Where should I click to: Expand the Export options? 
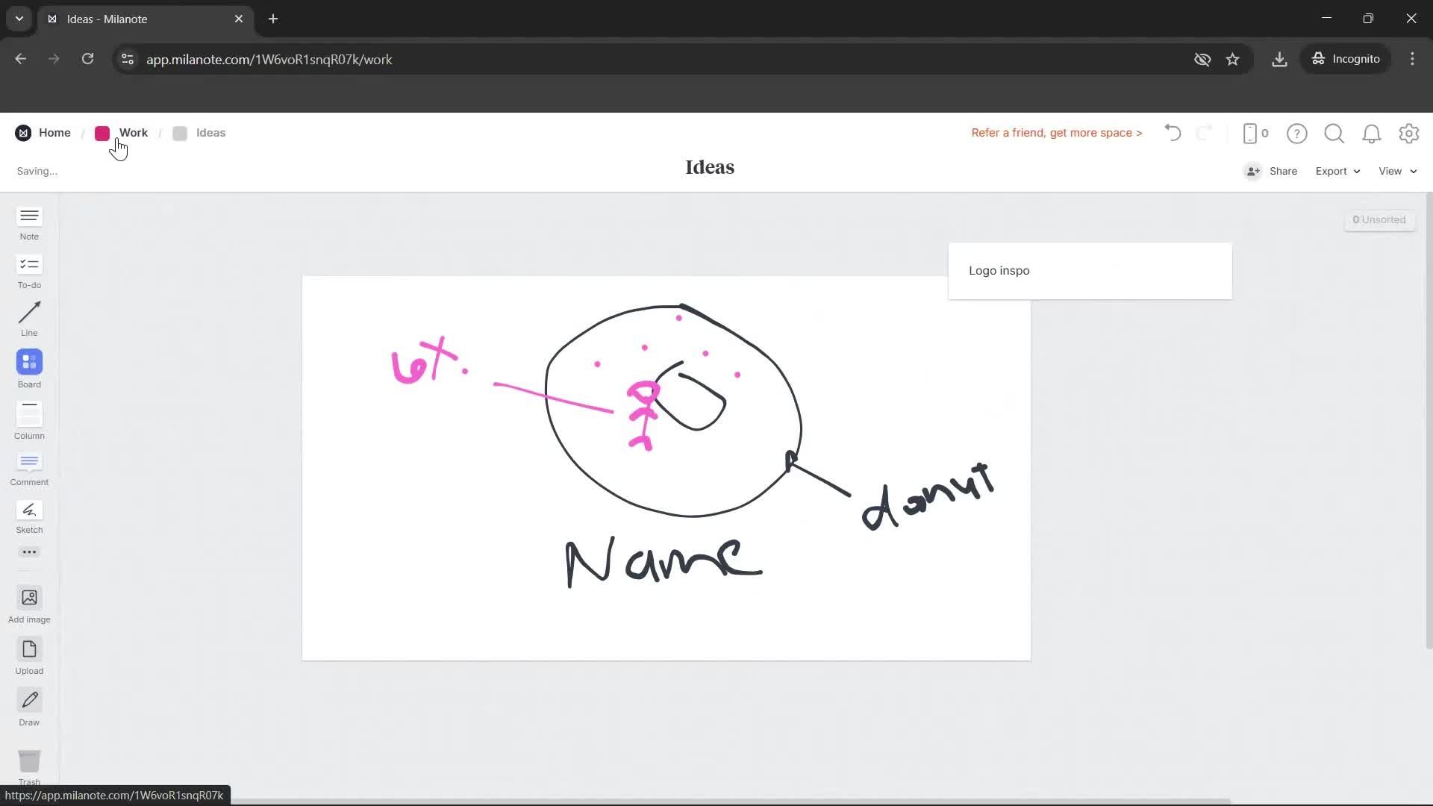[1336, 171]
